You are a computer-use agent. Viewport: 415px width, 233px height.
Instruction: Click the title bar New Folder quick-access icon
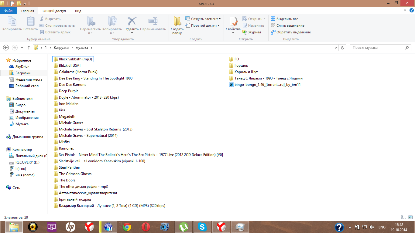19,4
